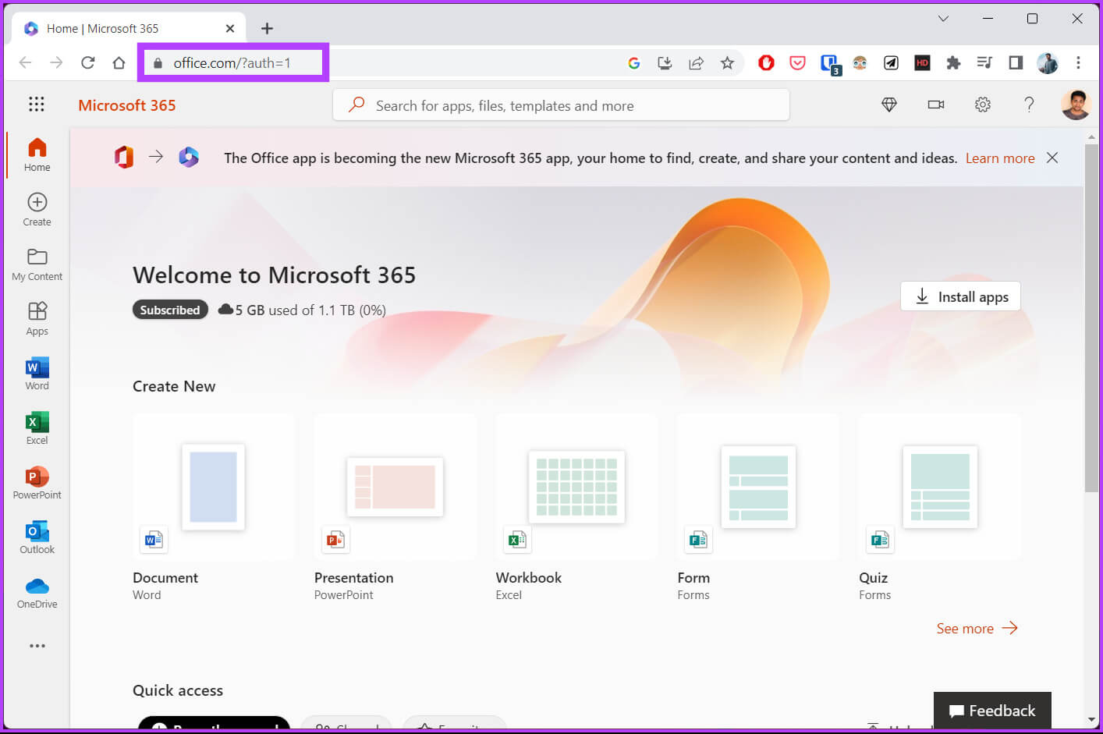This screenshot has width=1103, height=734.
Task: Create a new Word Document
Action: tap(213, 507)
